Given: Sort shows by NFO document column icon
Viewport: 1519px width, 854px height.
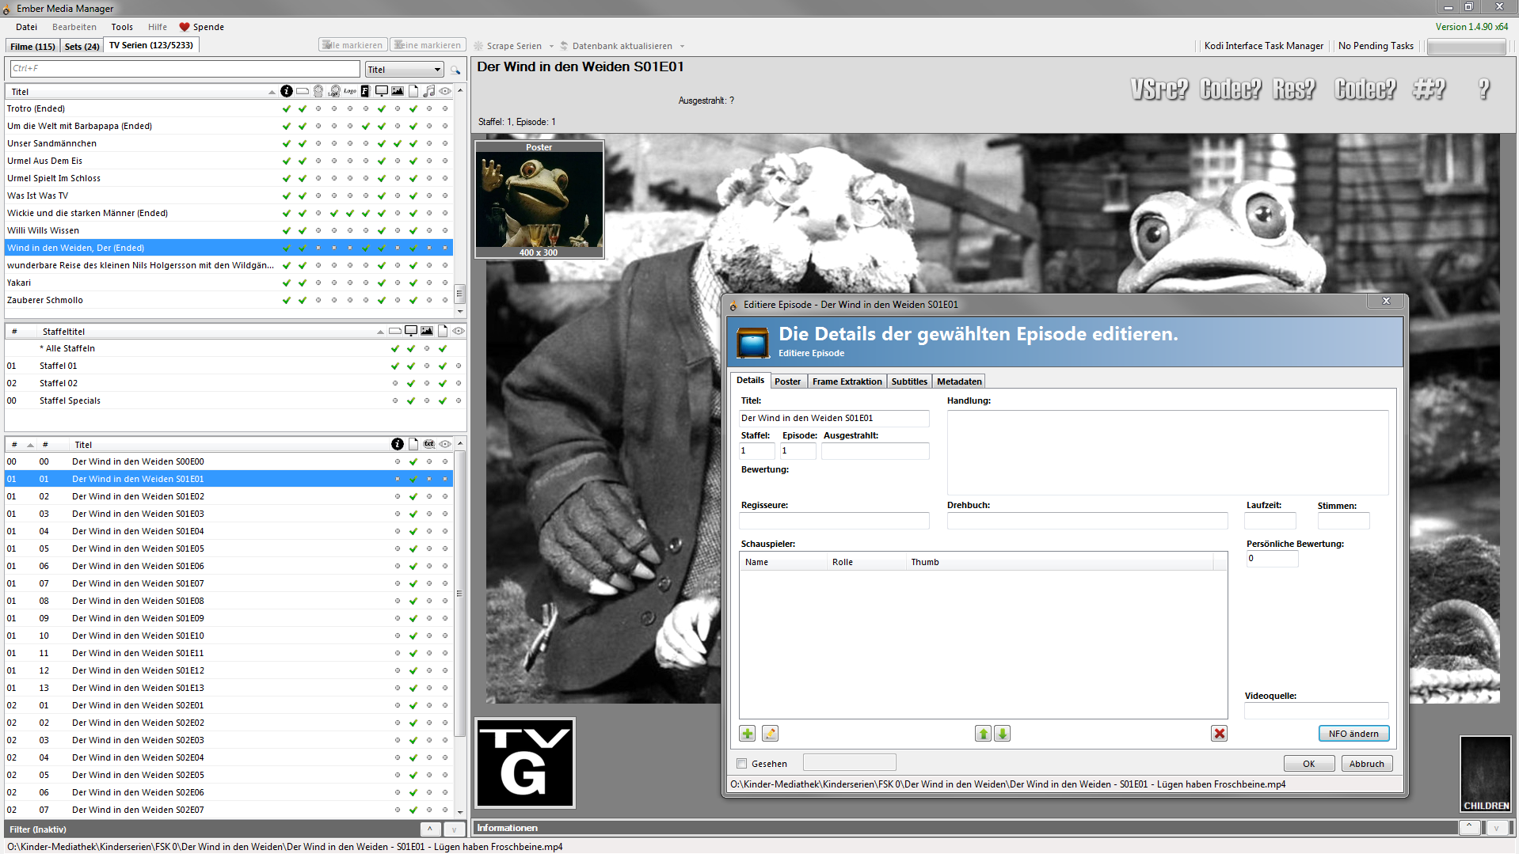Looking at the screenshot, I should pos(413,91).
